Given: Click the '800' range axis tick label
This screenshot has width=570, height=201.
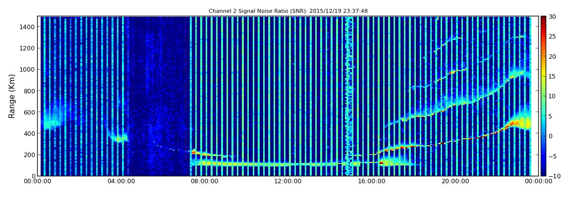Looking at the screenshot, I should coord(30,91).
